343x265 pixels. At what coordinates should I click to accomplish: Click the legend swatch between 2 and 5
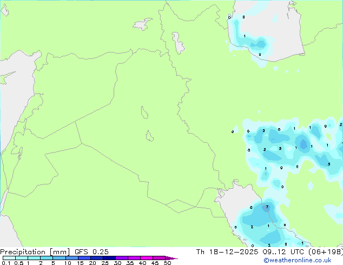pos(47,258)
